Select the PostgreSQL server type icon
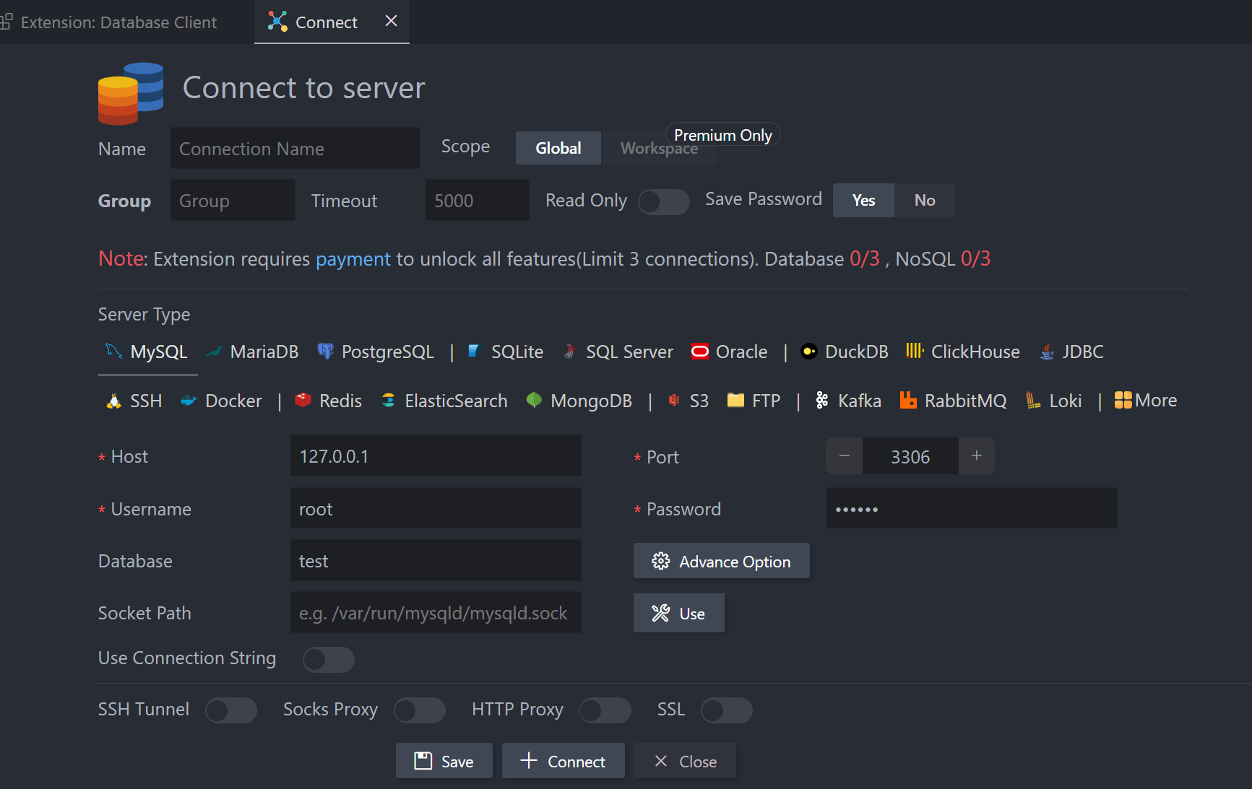 pyautogui.click(x=326, y=352)
